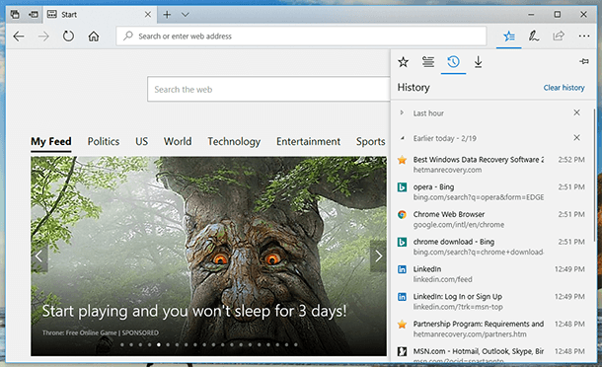Click the Search the web box
This screenshot has height=367, width=602.
268,90
